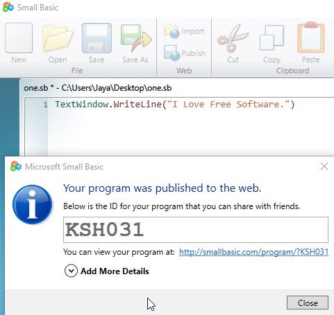Close the published dialog with the Close button
334x315 pixels.
308,303
